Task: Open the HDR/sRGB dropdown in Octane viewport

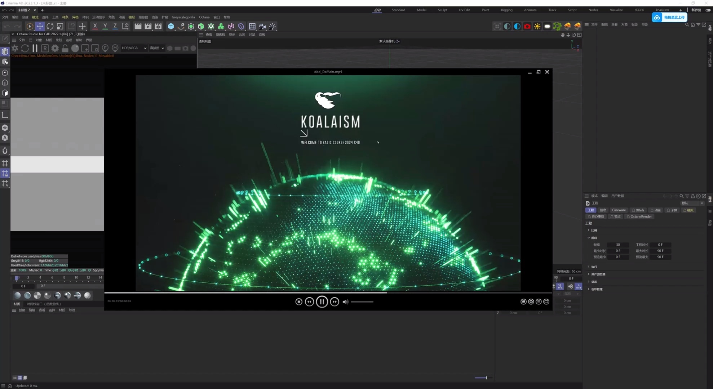Action: [134, 48]
